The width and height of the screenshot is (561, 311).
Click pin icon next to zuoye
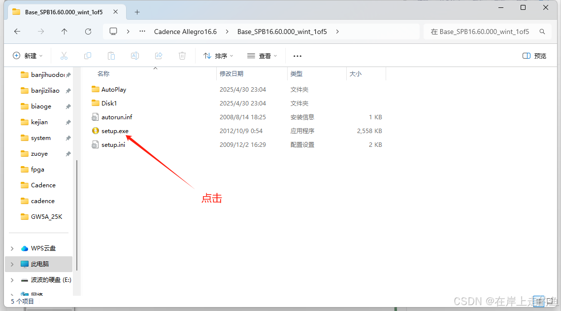(68, 154)
